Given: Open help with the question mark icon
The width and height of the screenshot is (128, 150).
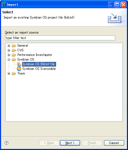Looking at the screenshot, I should tap(7, 143).
